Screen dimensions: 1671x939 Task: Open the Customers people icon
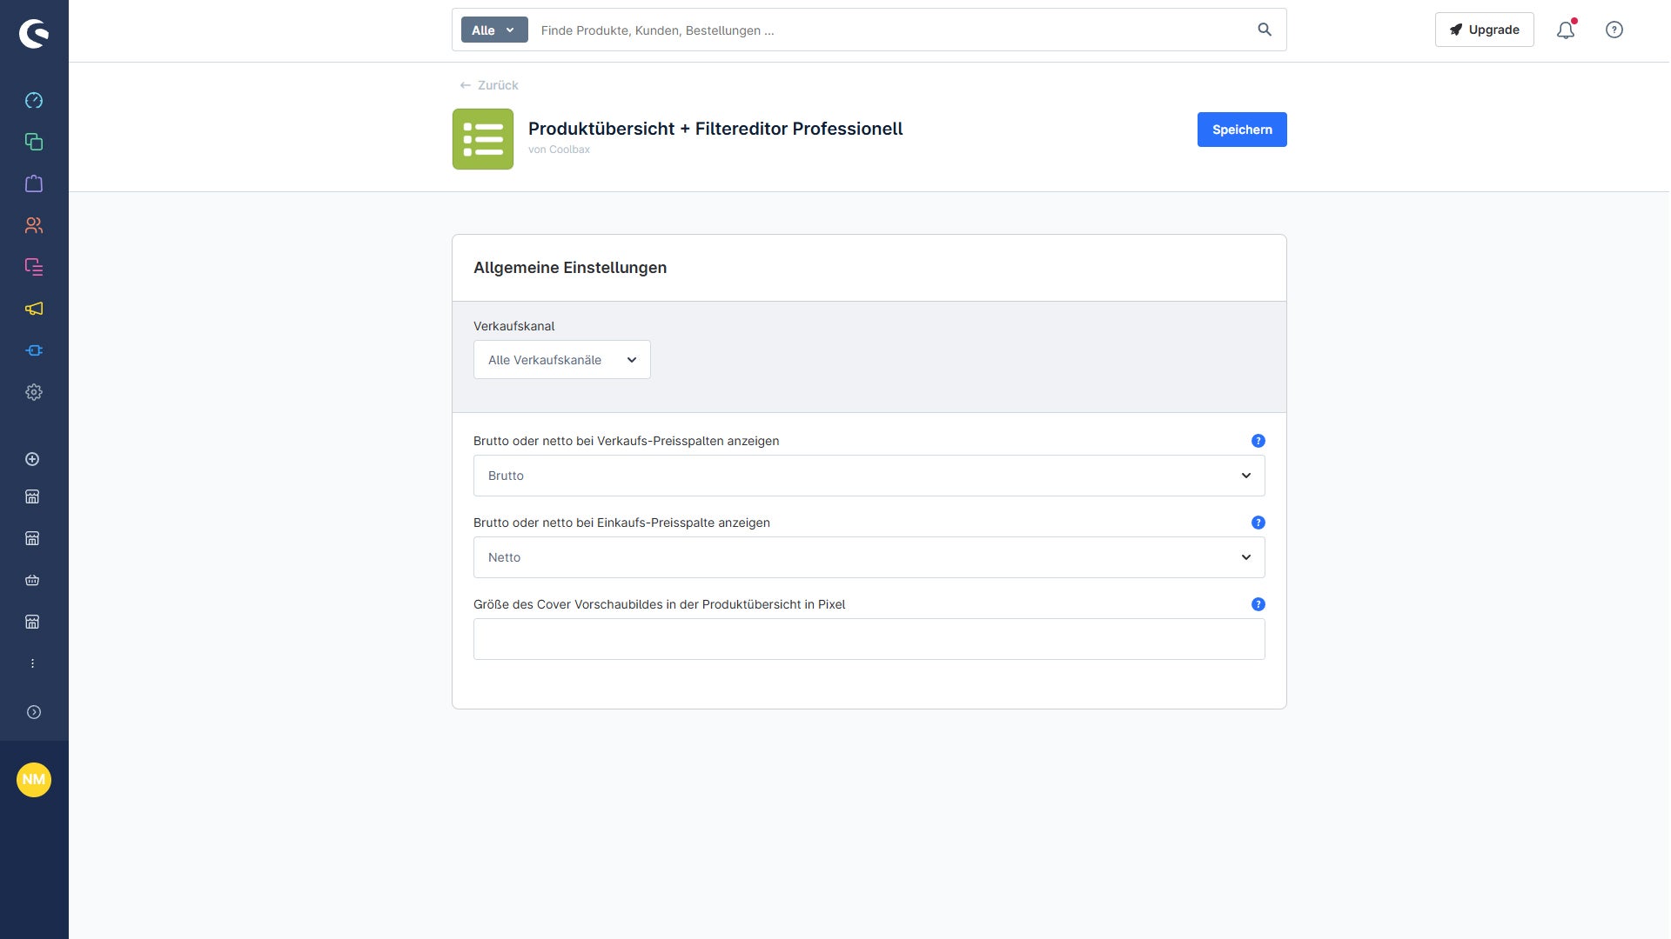pos(34,225)
